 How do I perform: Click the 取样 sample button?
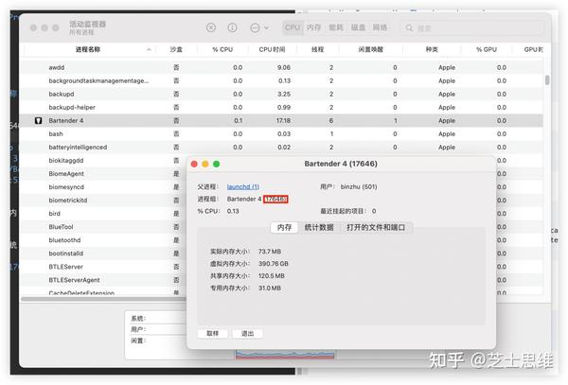[x=213, y=333]
